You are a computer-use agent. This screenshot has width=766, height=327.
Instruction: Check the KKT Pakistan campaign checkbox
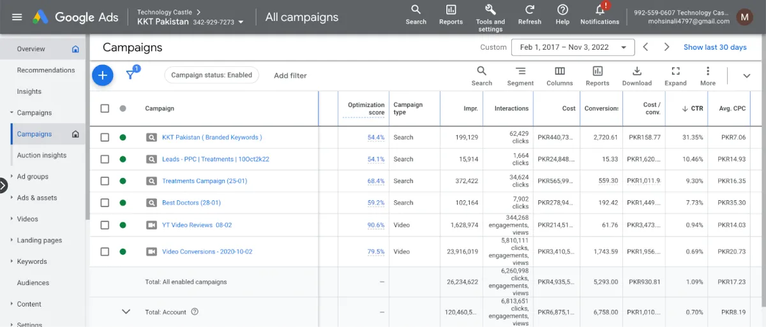105,138
